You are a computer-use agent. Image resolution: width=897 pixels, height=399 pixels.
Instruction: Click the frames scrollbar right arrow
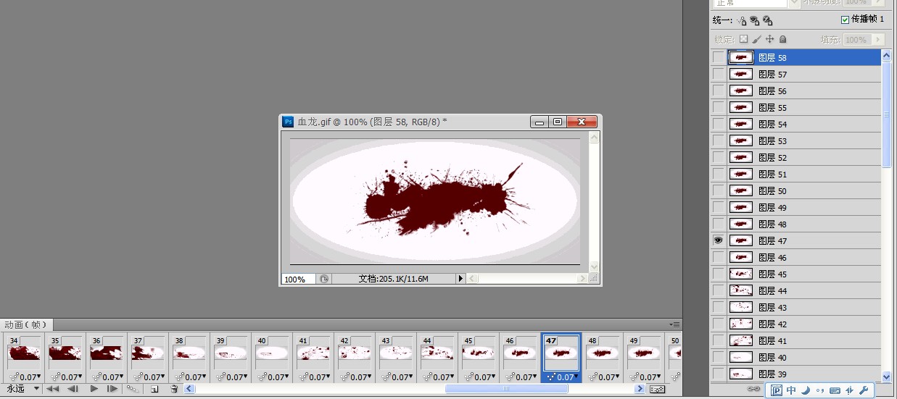[640, 389]
